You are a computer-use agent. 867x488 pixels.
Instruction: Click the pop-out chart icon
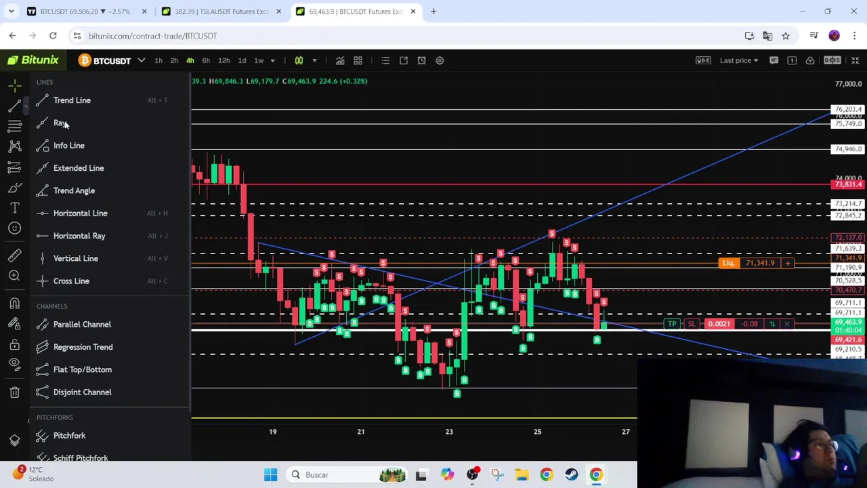click(404, 60)
